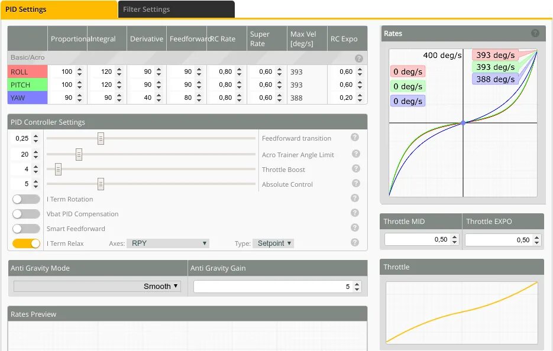This screenshot has height=351, width=553.
Task: Step PITCH Super Rate spinner
Action: coord(279,84)
